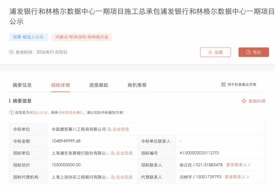Open the 商机推荐 tab

point(137,85)
